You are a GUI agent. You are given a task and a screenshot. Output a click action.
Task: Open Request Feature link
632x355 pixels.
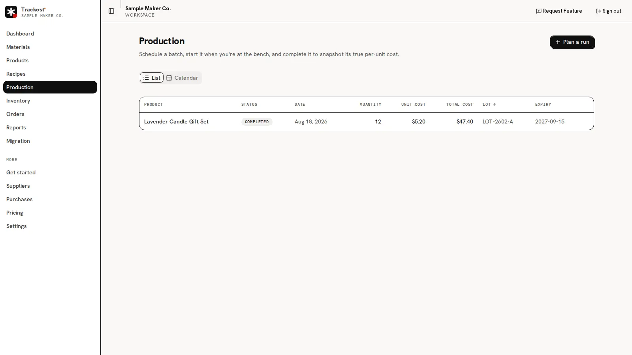559,11
